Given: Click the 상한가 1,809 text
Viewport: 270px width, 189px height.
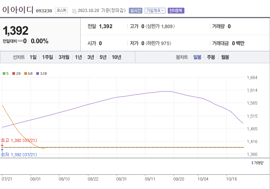Looking at the screenshot, I should coord(160,26).
